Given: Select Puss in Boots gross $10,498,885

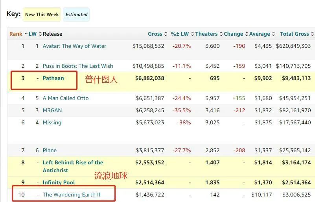Looking at the screenshot, I should point(148,66).
